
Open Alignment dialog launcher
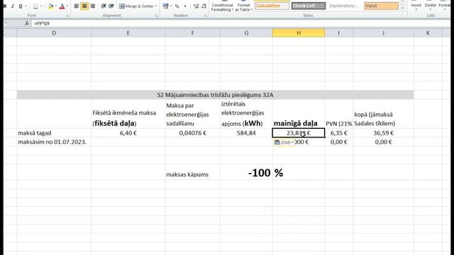pyautogui.click(x=156, y=16)
